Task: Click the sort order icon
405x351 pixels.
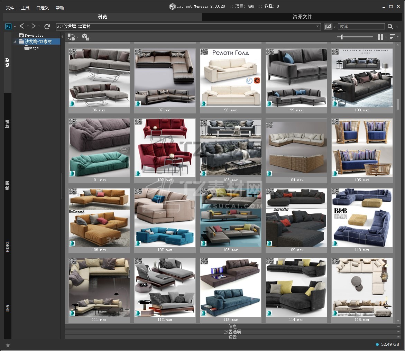Action: click(392, 37)
